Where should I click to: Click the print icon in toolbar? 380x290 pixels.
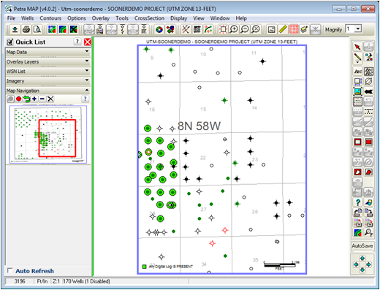click(x=26, y=29)
